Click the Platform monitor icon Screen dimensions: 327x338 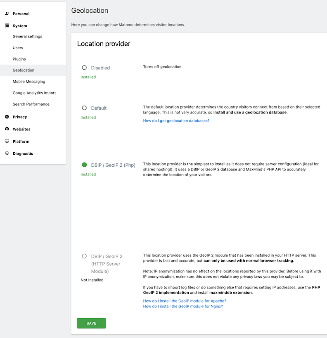click(x=7, y=141)
